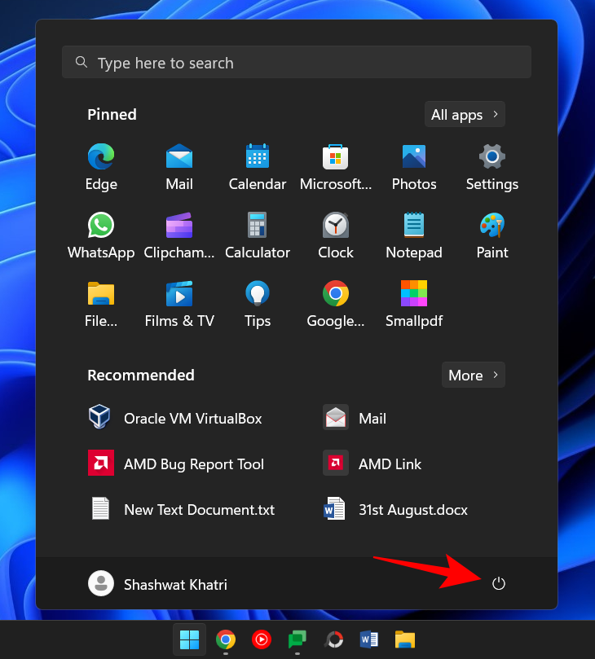Open recommended AMD Bug Report Tool
595x659 pixels.
[176, 463]
